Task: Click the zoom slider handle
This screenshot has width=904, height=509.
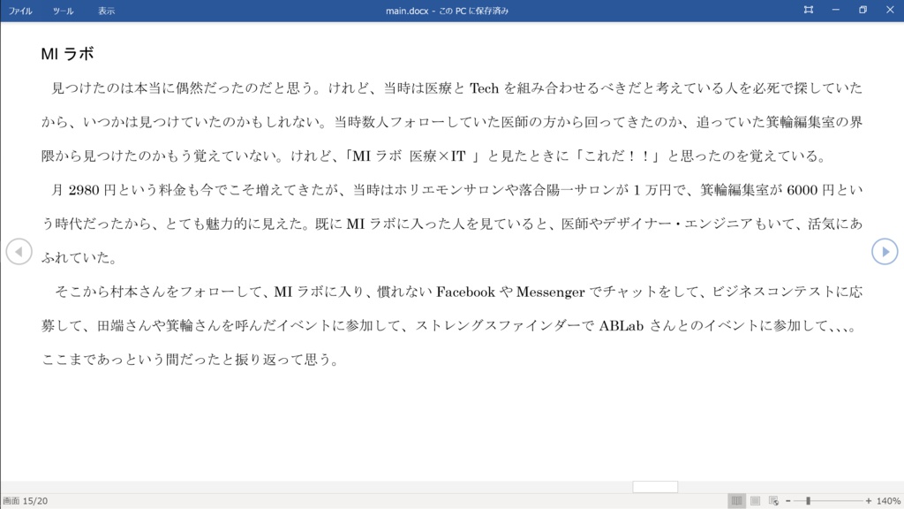Action: (809, 500)
